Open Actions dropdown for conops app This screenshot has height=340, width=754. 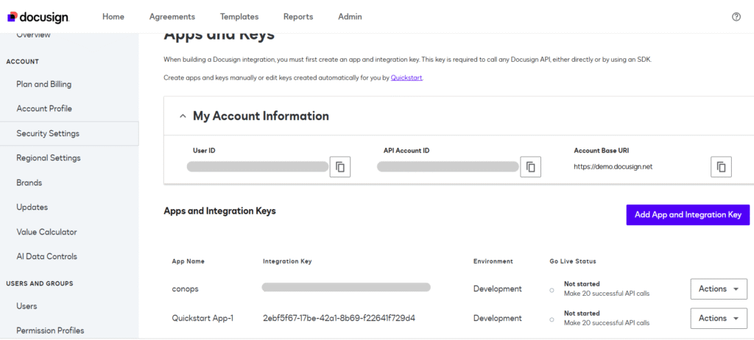tap(718, 289)
